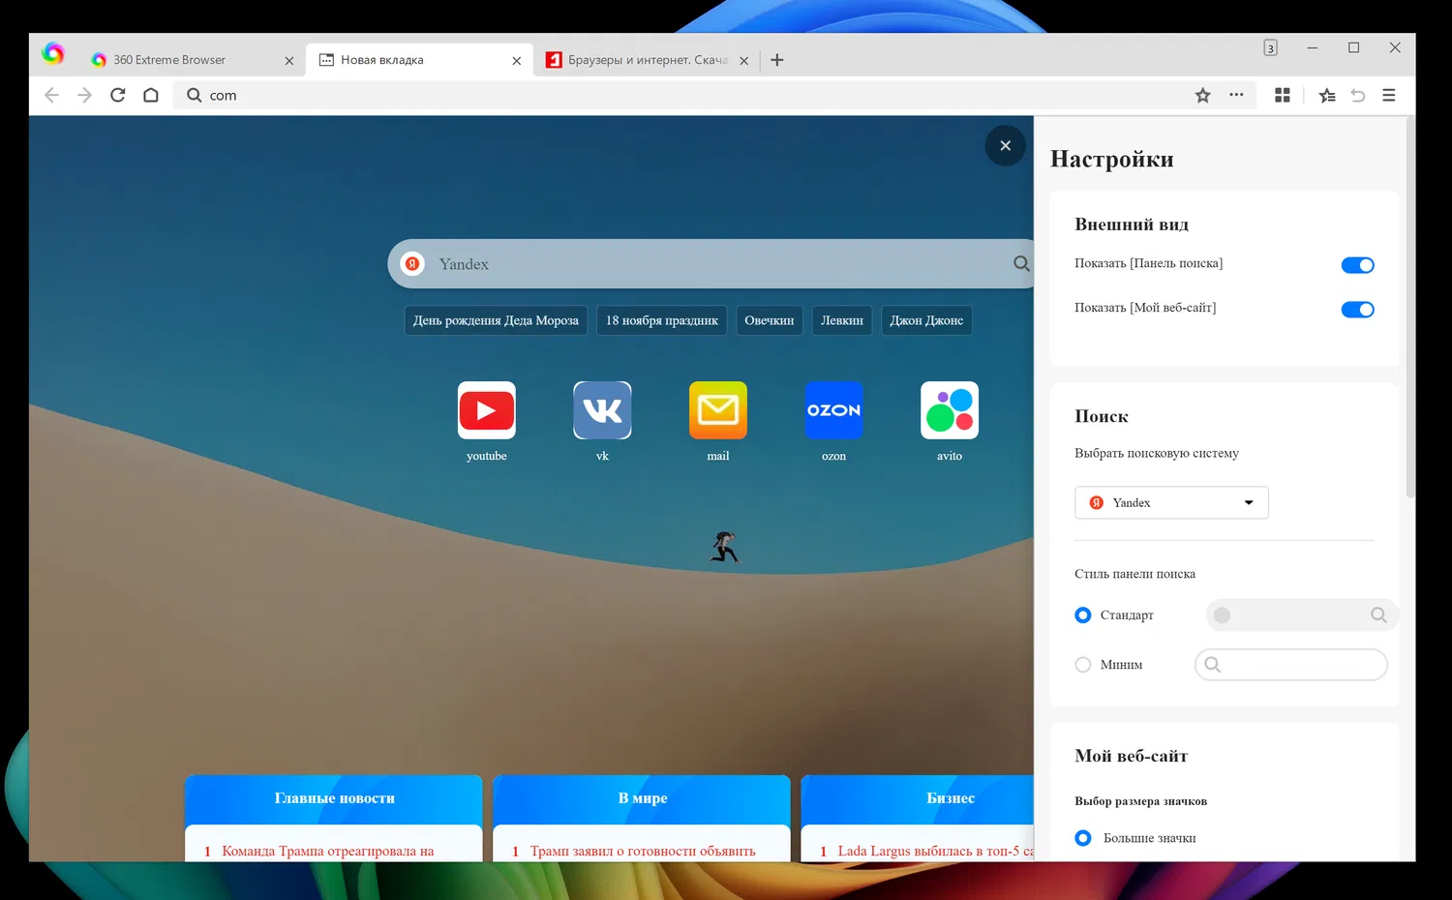Bookmark this page with the star icon
The width and height of the screenshot is (1452, 900).
(1203, 95)
